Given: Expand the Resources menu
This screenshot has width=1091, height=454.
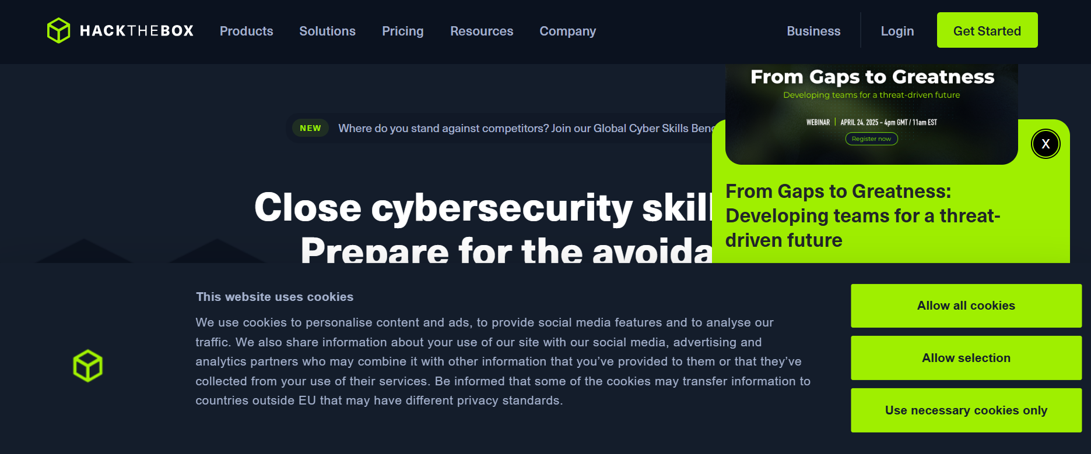Looking at the screenshot, I should (x=481, y=31).
